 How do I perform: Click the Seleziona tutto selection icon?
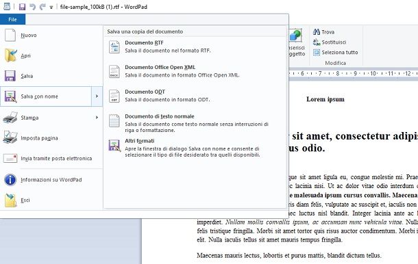[x=317, y=52]
